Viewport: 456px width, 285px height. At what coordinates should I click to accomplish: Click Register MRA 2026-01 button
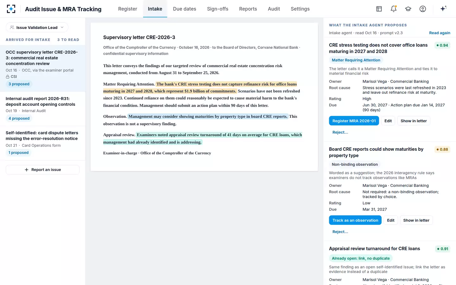(x=354, y=121)
